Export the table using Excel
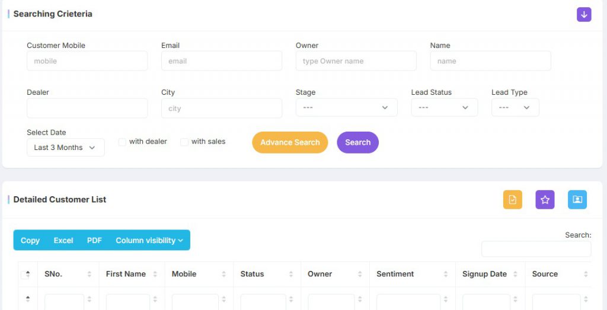The image size is (607, 310). coord(63,240)
